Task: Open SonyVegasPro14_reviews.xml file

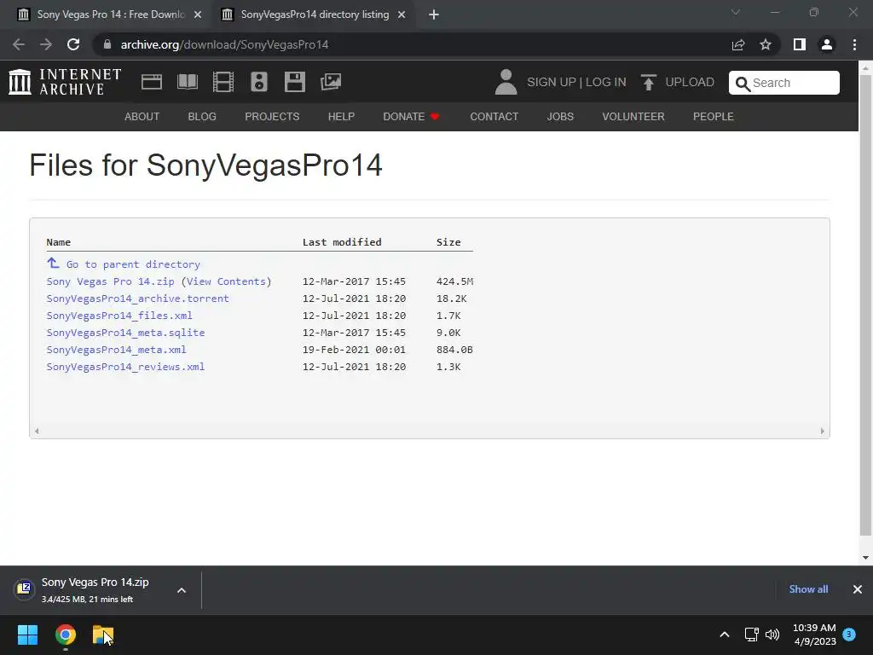Action: 125,367
